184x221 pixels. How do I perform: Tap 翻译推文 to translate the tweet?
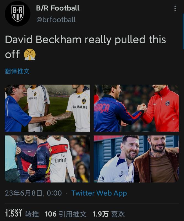(x=17, y=71)
